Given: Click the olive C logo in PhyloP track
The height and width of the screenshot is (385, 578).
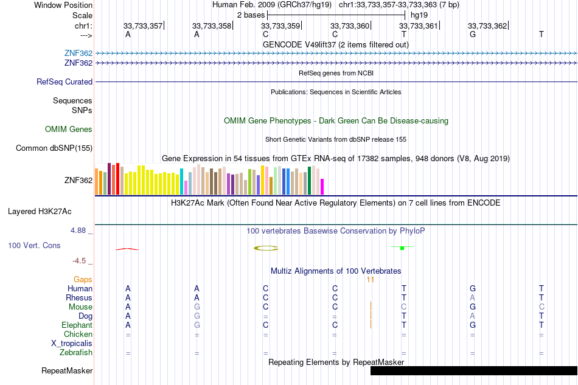Looking at the screenshot, I should [x=266, y=248].
